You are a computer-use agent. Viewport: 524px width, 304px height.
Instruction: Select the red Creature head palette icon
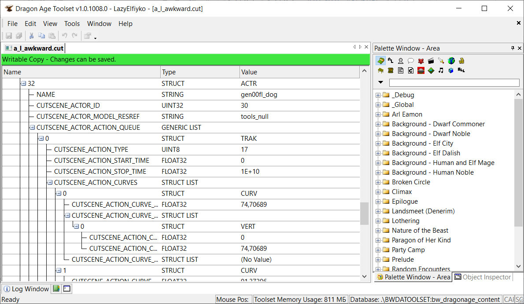(x=421, y=61)
